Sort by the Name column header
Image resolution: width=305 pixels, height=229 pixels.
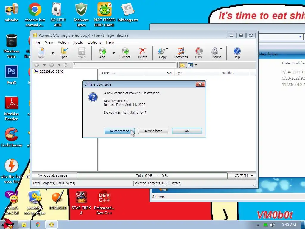click(x=122, y=73)
